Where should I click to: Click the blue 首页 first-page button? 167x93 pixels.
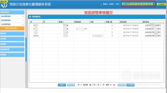[x=62, y=85]
